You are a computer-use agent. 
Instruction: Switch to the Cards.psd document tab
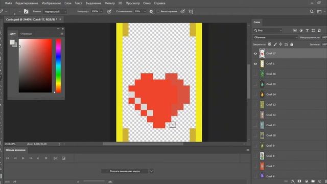pyautogui.click(x=31, y=19)
